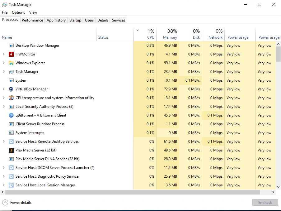Click the Task Manager process row icon

click(x=11, y=72)
